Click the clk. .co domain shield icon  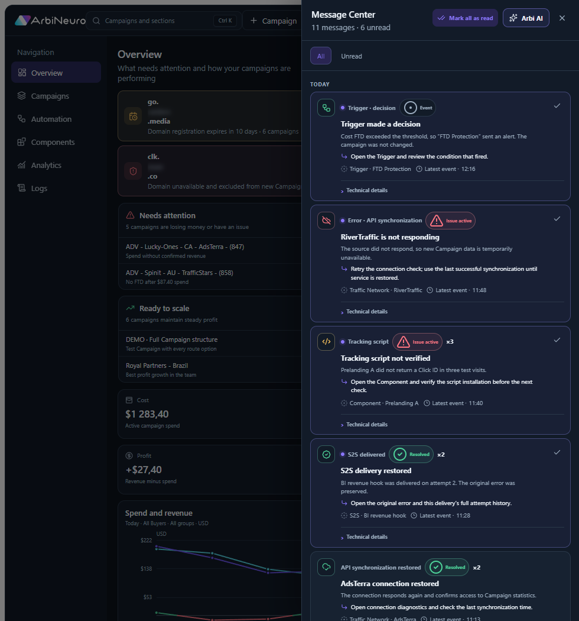point(133,171)
